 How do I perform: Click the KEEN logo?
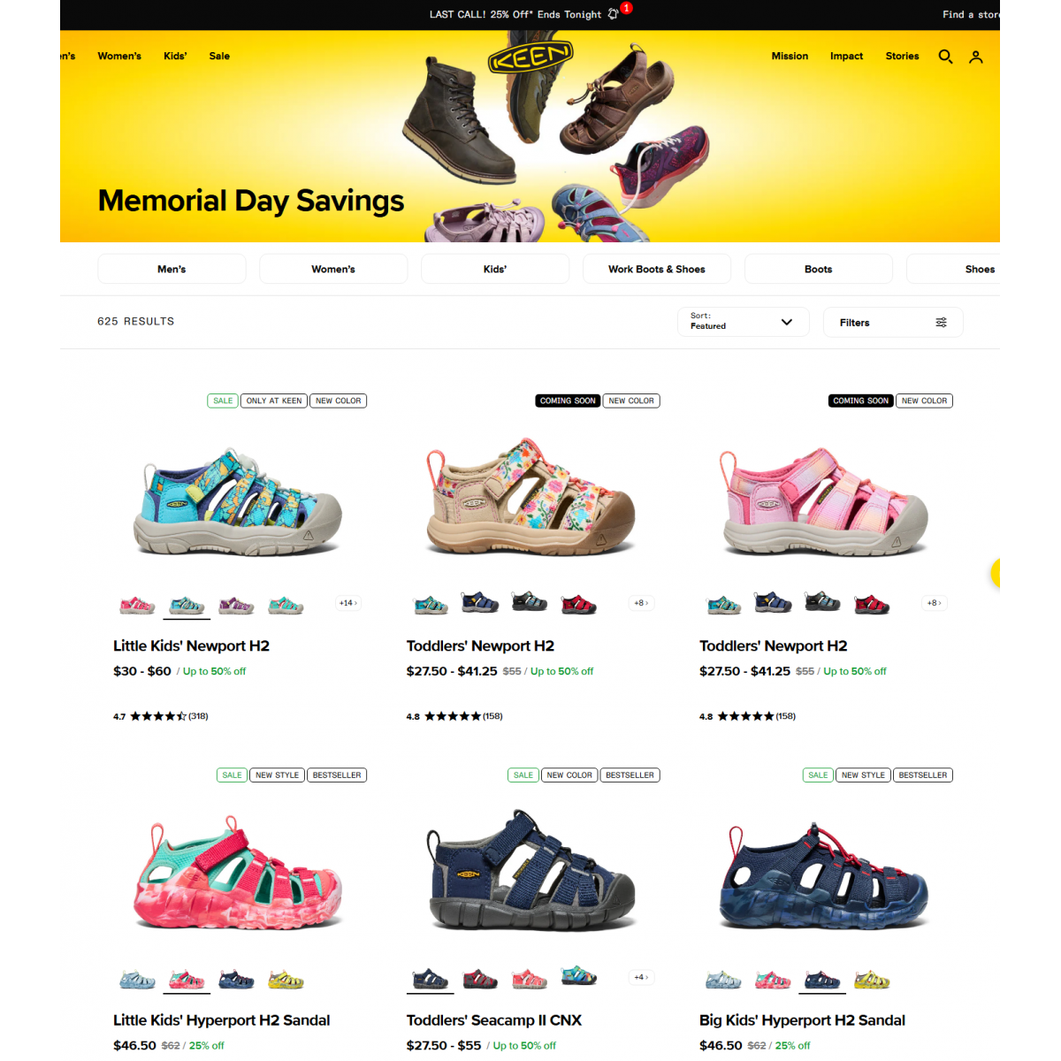pyautogui.click(x=530, y=57)
